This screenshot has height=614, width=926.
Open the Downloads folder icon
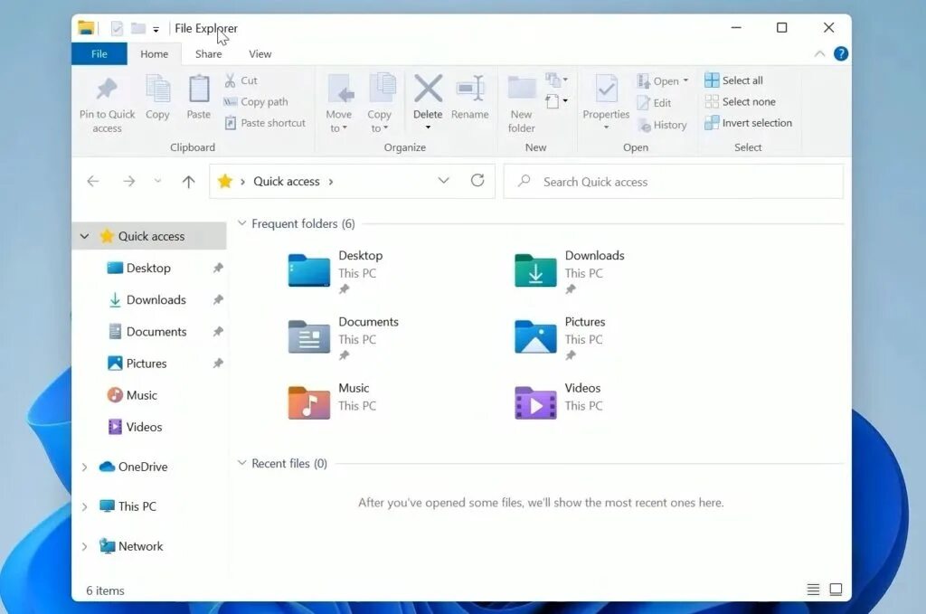pyautogui.click(x=535, y=270)
